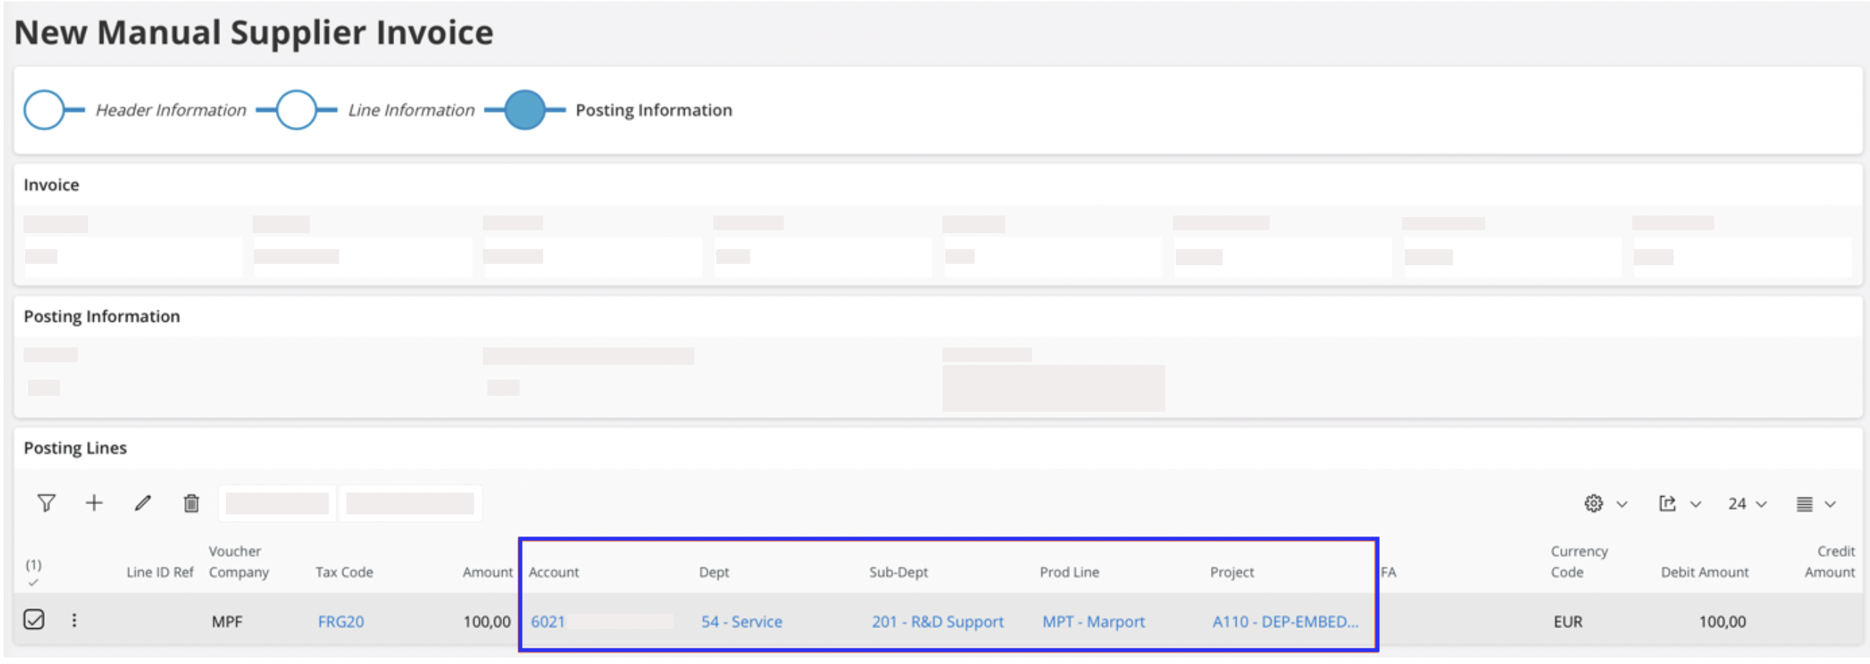Screen dimensions: 1870x664
Task: Expand the 24 rows-per-page dropdown
Action: coord(1747,503)
